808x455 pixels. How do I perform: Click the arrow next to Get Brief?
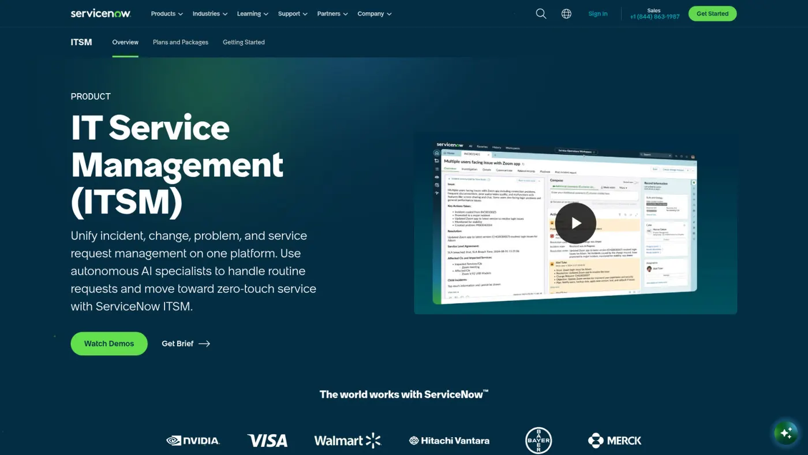[204, 344]
